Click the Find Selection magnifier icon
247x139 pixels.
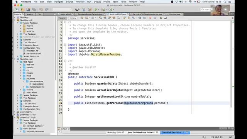[x=100, y=18]
